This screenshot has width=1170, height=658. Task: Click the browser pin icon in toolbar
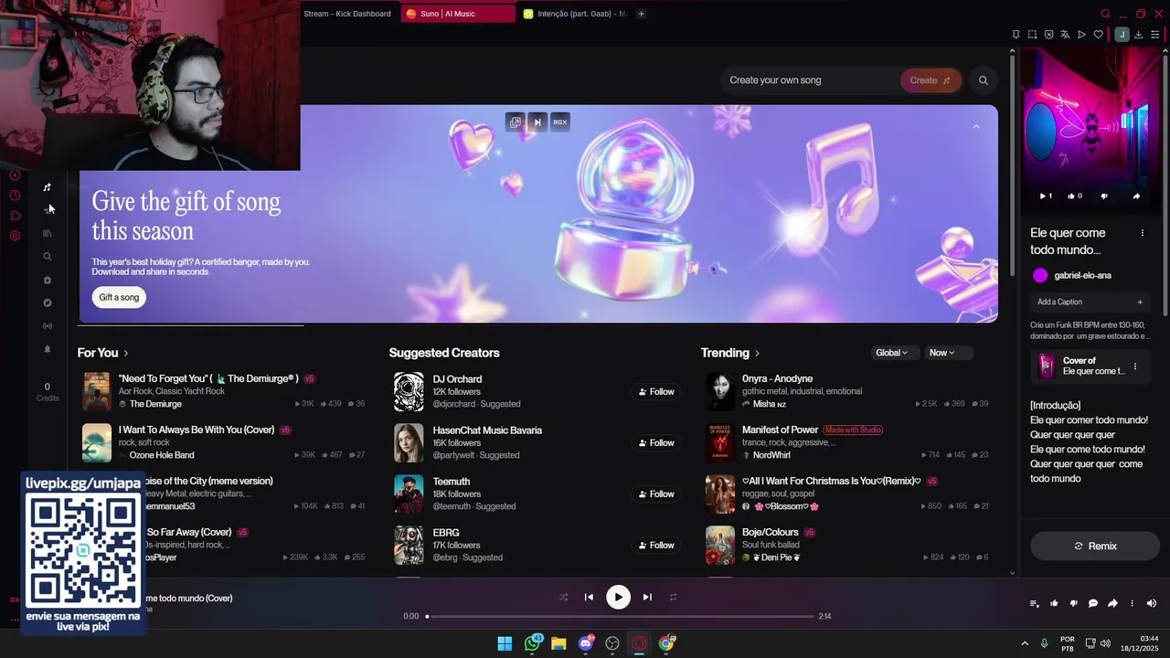(x=1016, y=35)
